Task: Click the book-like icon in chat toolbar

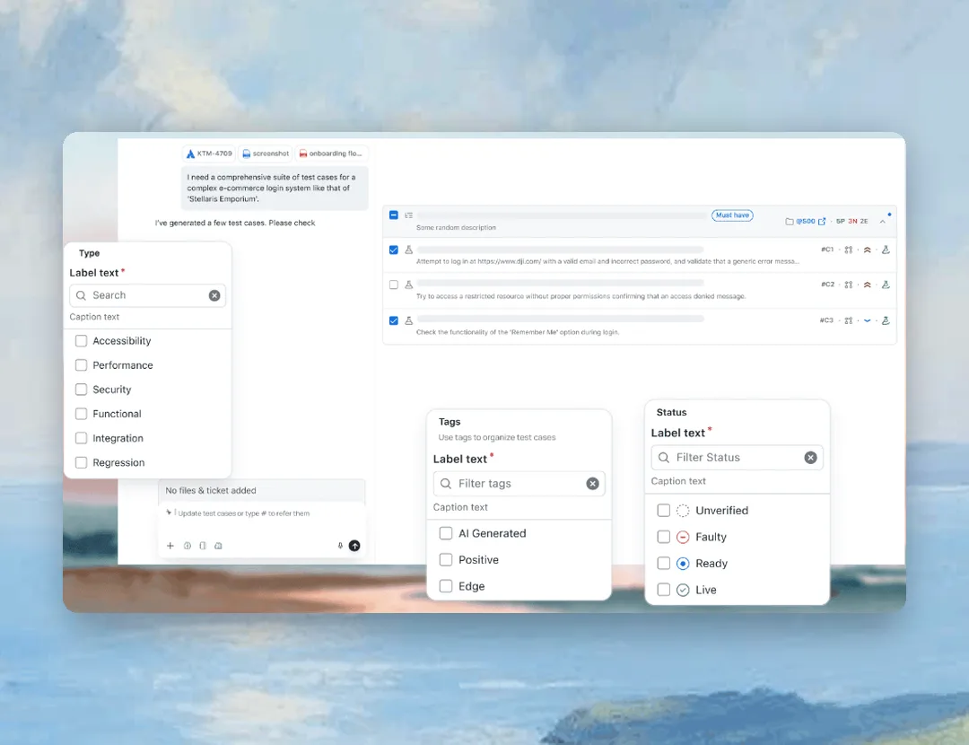Action: coord(203,546)
